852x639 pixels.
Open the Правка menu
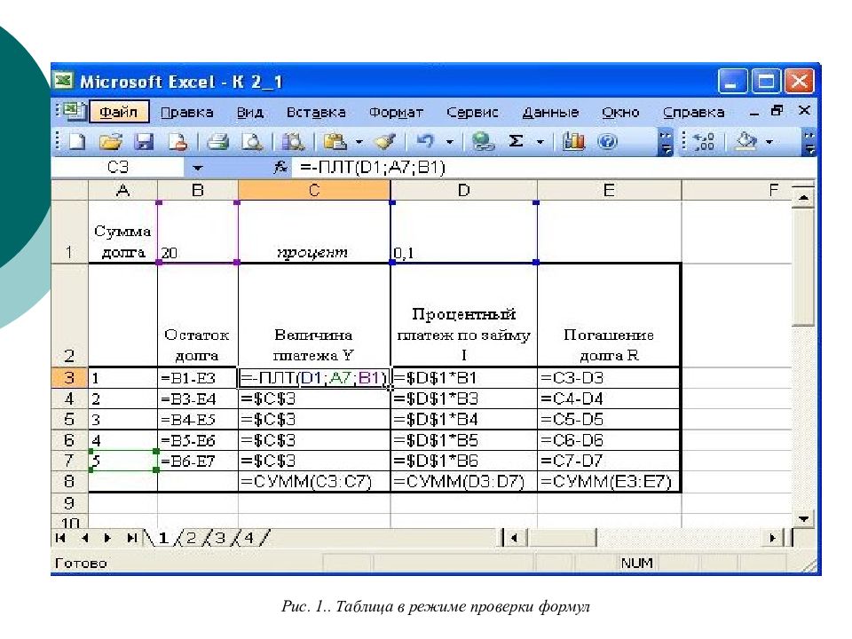click(x=186, y=113)
